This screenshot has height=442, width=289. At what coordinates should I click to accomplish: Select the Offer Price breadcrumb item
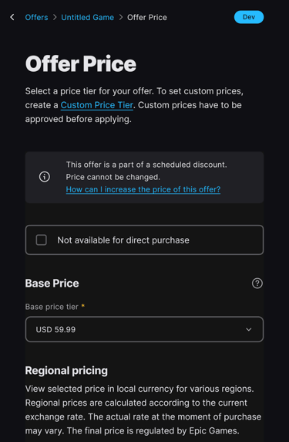pos(147,17)
